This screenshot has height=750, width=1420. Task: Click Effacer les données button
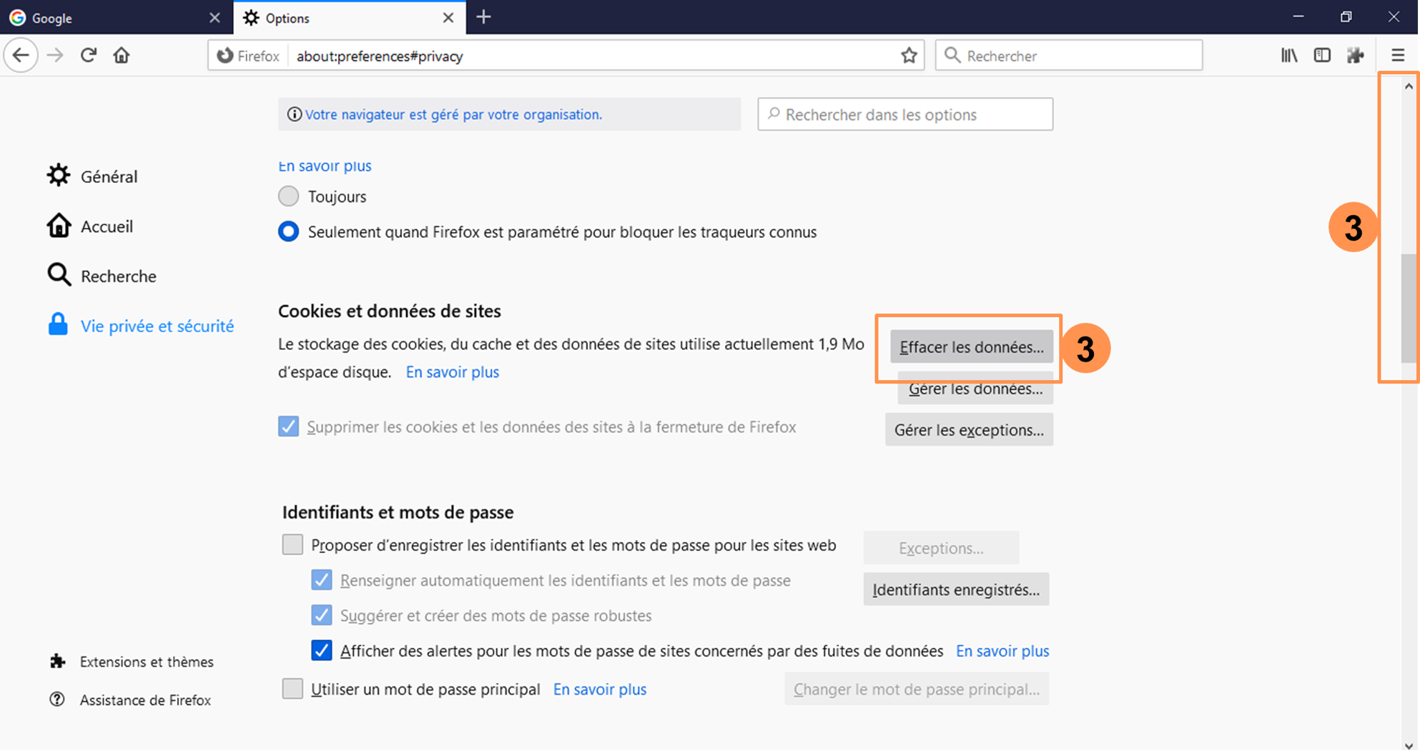pyautogui.click(x=972, y=347)
